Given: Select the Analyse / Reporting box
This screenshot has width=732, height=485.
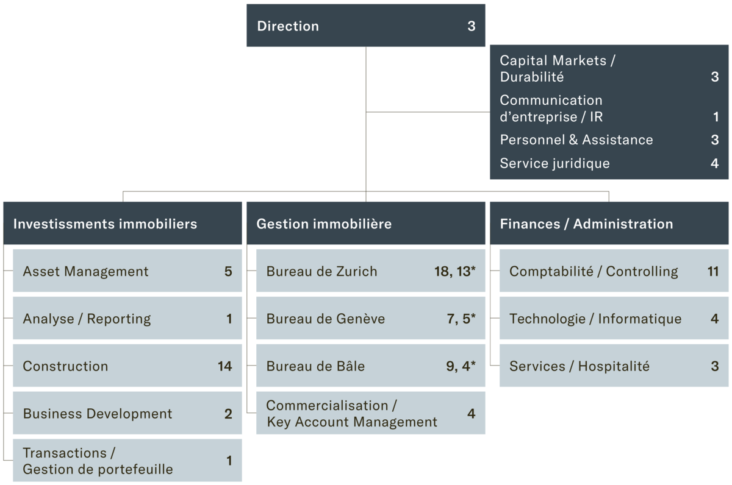Looking at the screenshot, I should coord(127,319).
